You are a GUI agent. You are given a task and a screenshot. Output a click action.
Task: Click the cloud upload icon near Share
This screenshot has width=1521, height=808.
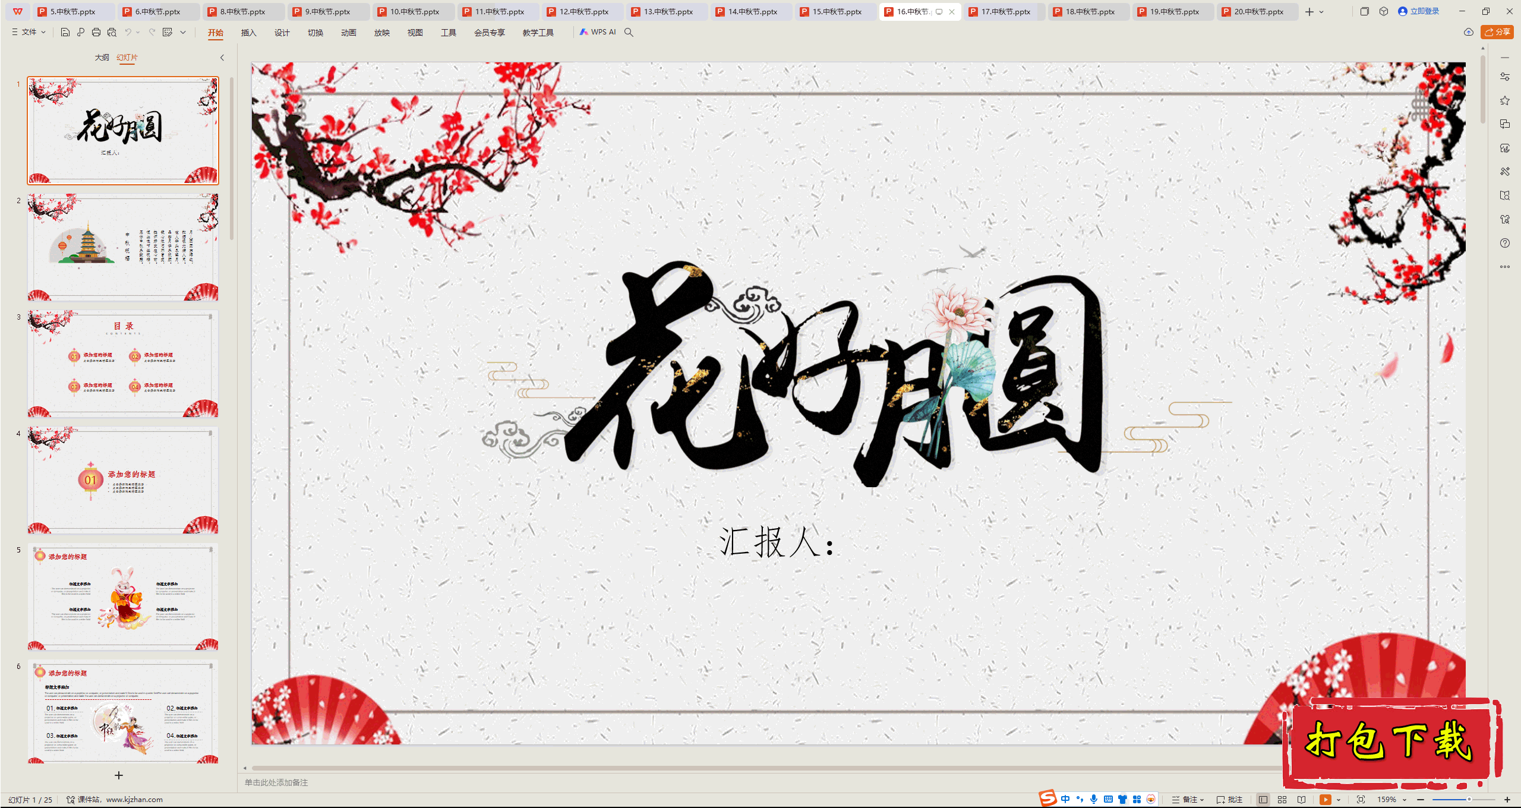(1469, 32)
